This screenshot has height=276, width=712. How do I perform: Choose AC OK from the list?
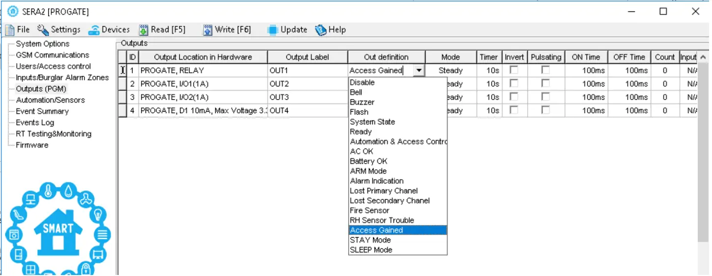(398, 151)
